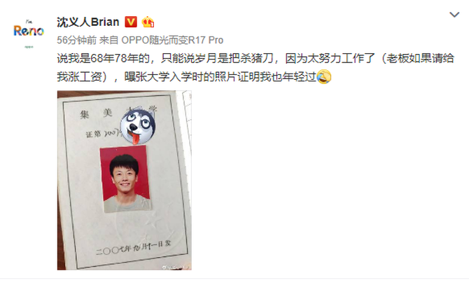Screen dimensions: 469x283
Task: Click the crown membership icon
Action: point(148,22)
